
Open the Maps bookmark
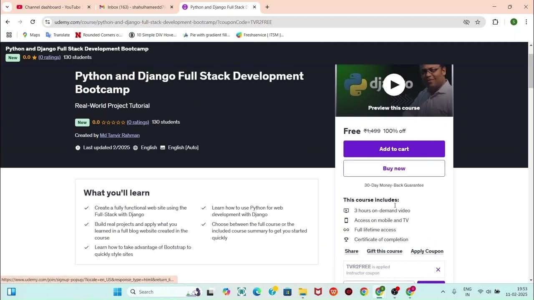pyautogui.click(x=31, y=35)
